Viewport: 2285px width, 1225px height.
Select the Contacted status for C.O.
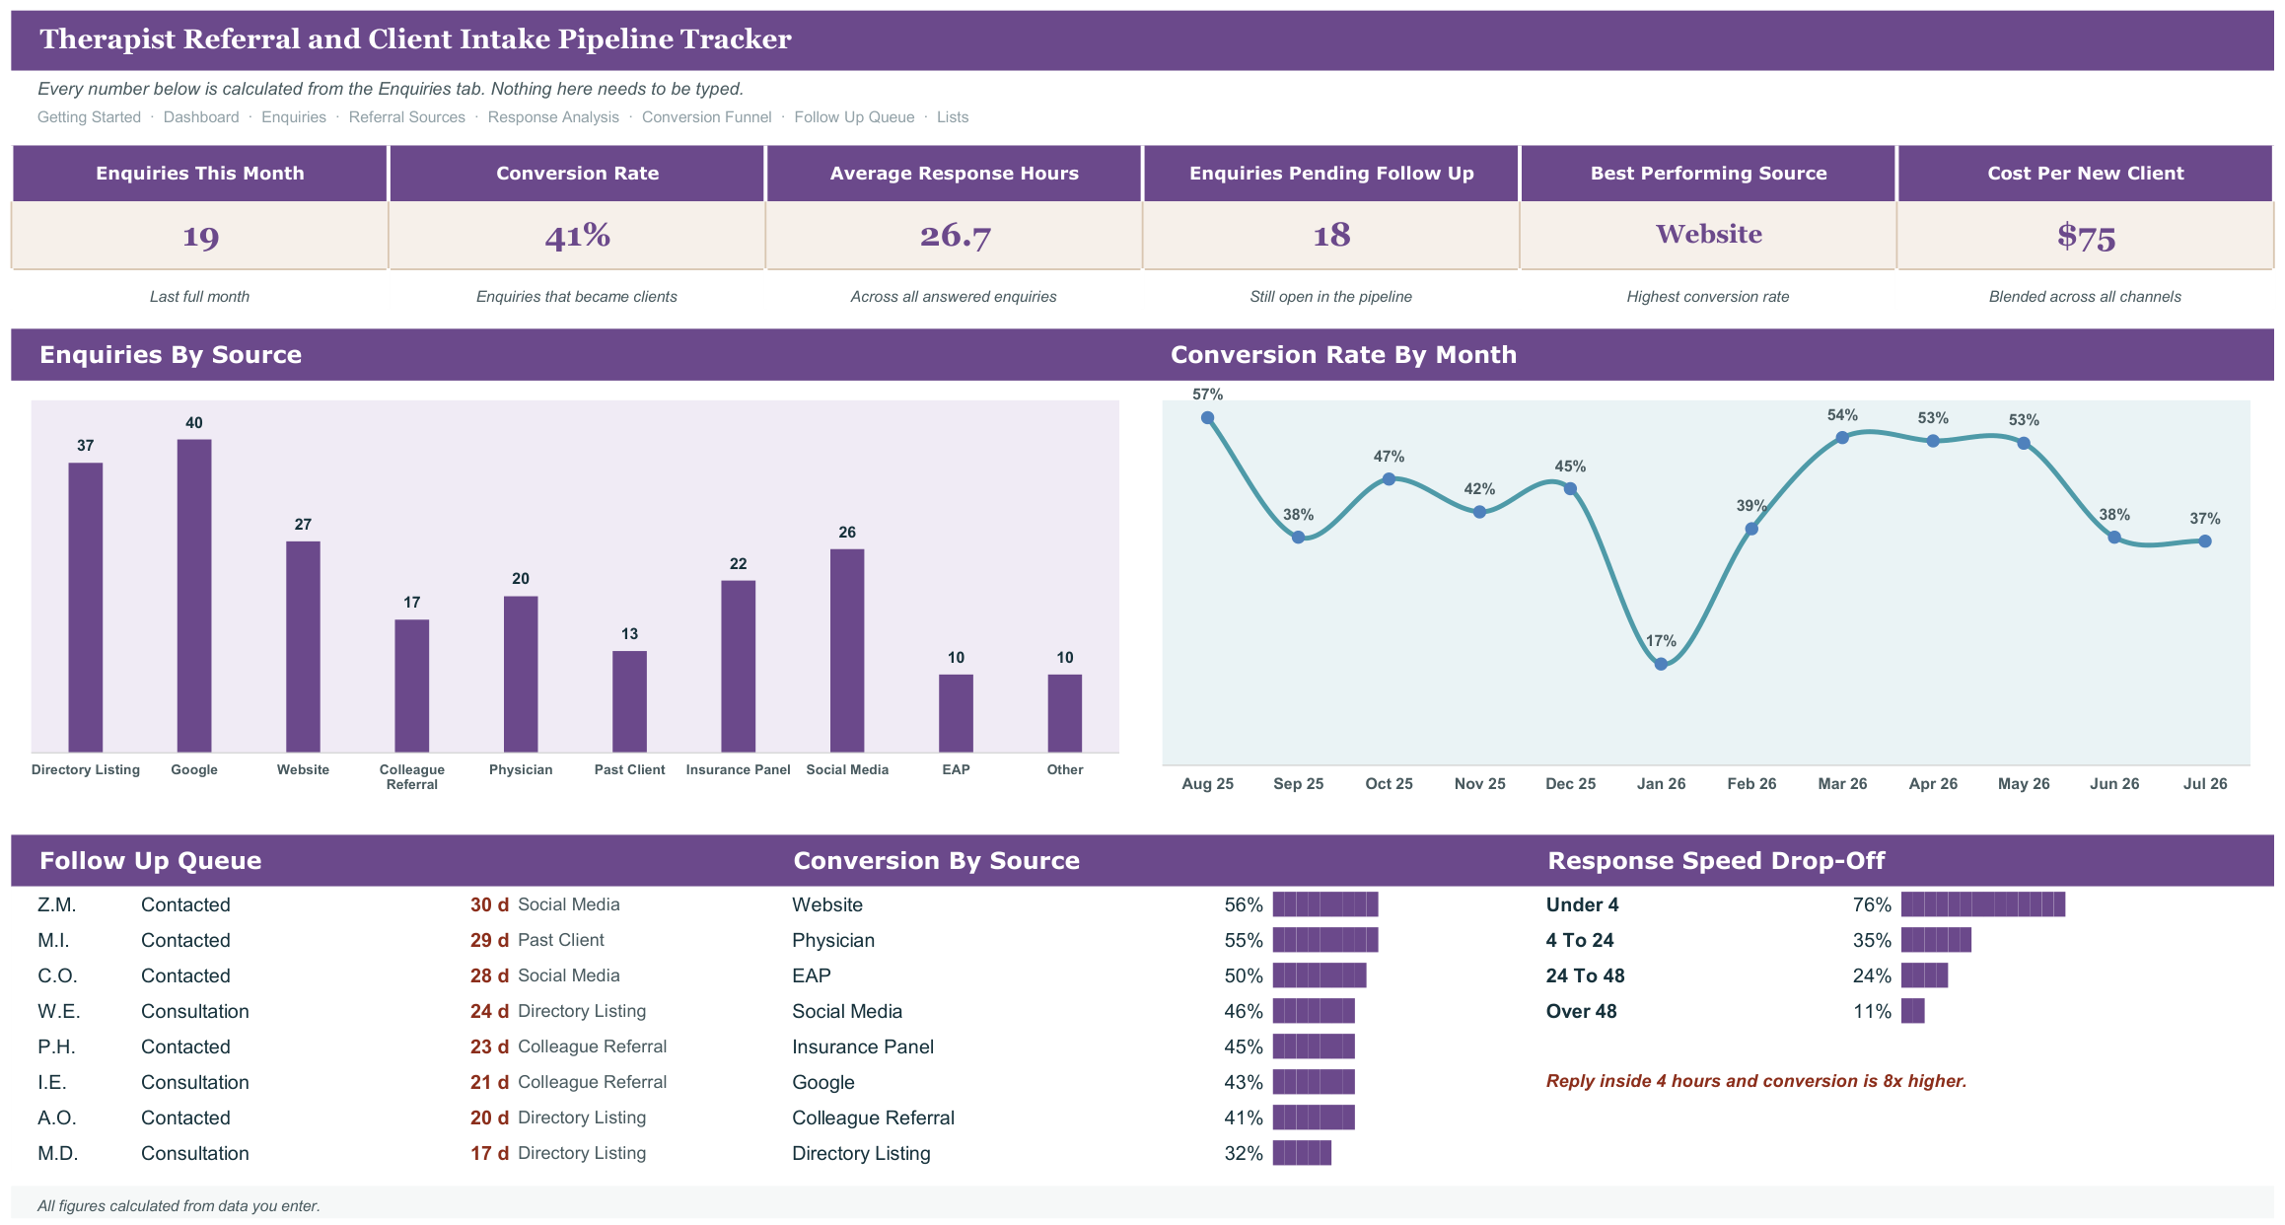[185, 976]
